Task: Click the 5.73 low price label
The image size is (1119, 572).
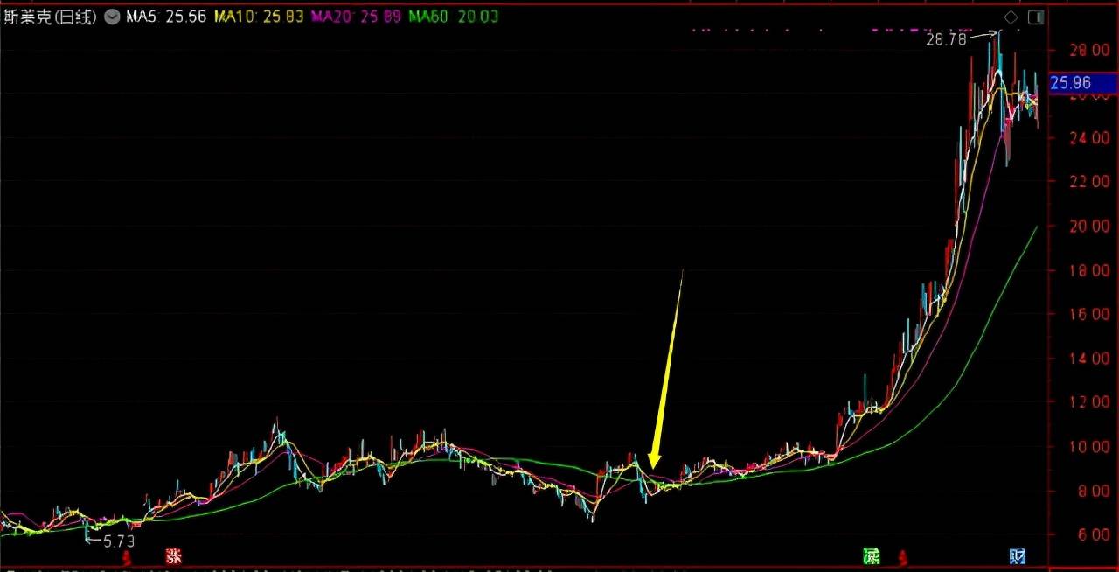Action: 118,541
